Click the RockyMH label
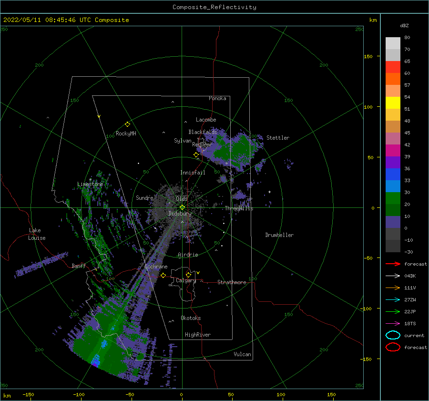429x401 pixels. [x=126, y=134]
